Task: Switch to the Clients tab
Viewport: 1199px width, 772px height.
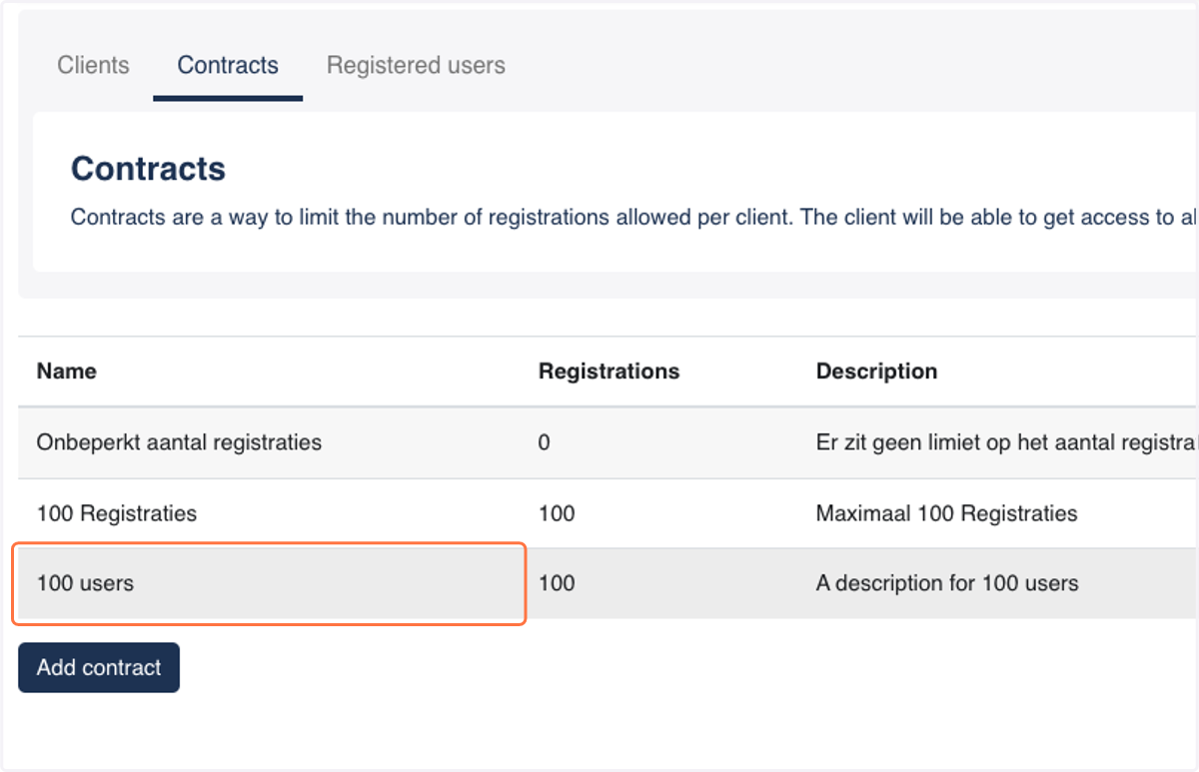Action: click(93, 66)
